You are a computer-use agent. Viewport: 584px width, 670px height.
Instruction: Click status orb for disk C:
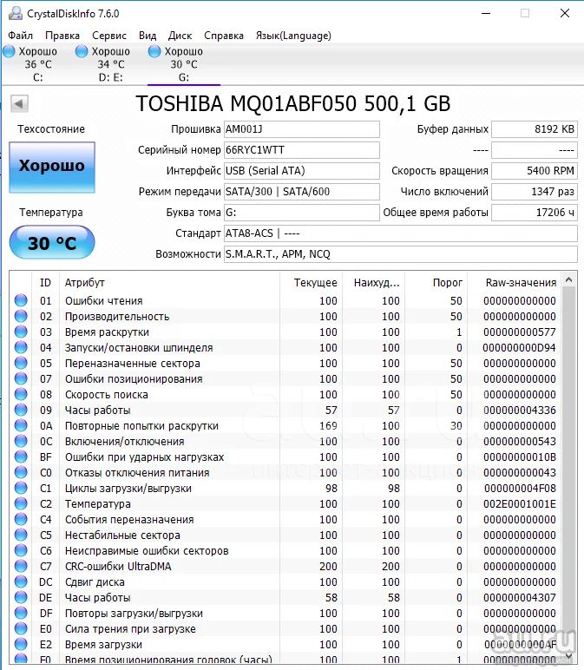click(x=9, y=52)
